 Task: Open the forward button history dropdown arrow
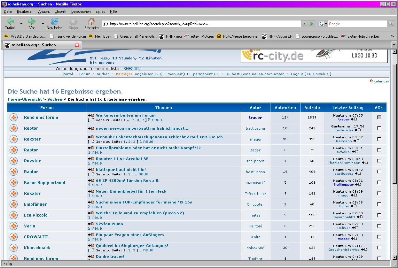point(43,24)
